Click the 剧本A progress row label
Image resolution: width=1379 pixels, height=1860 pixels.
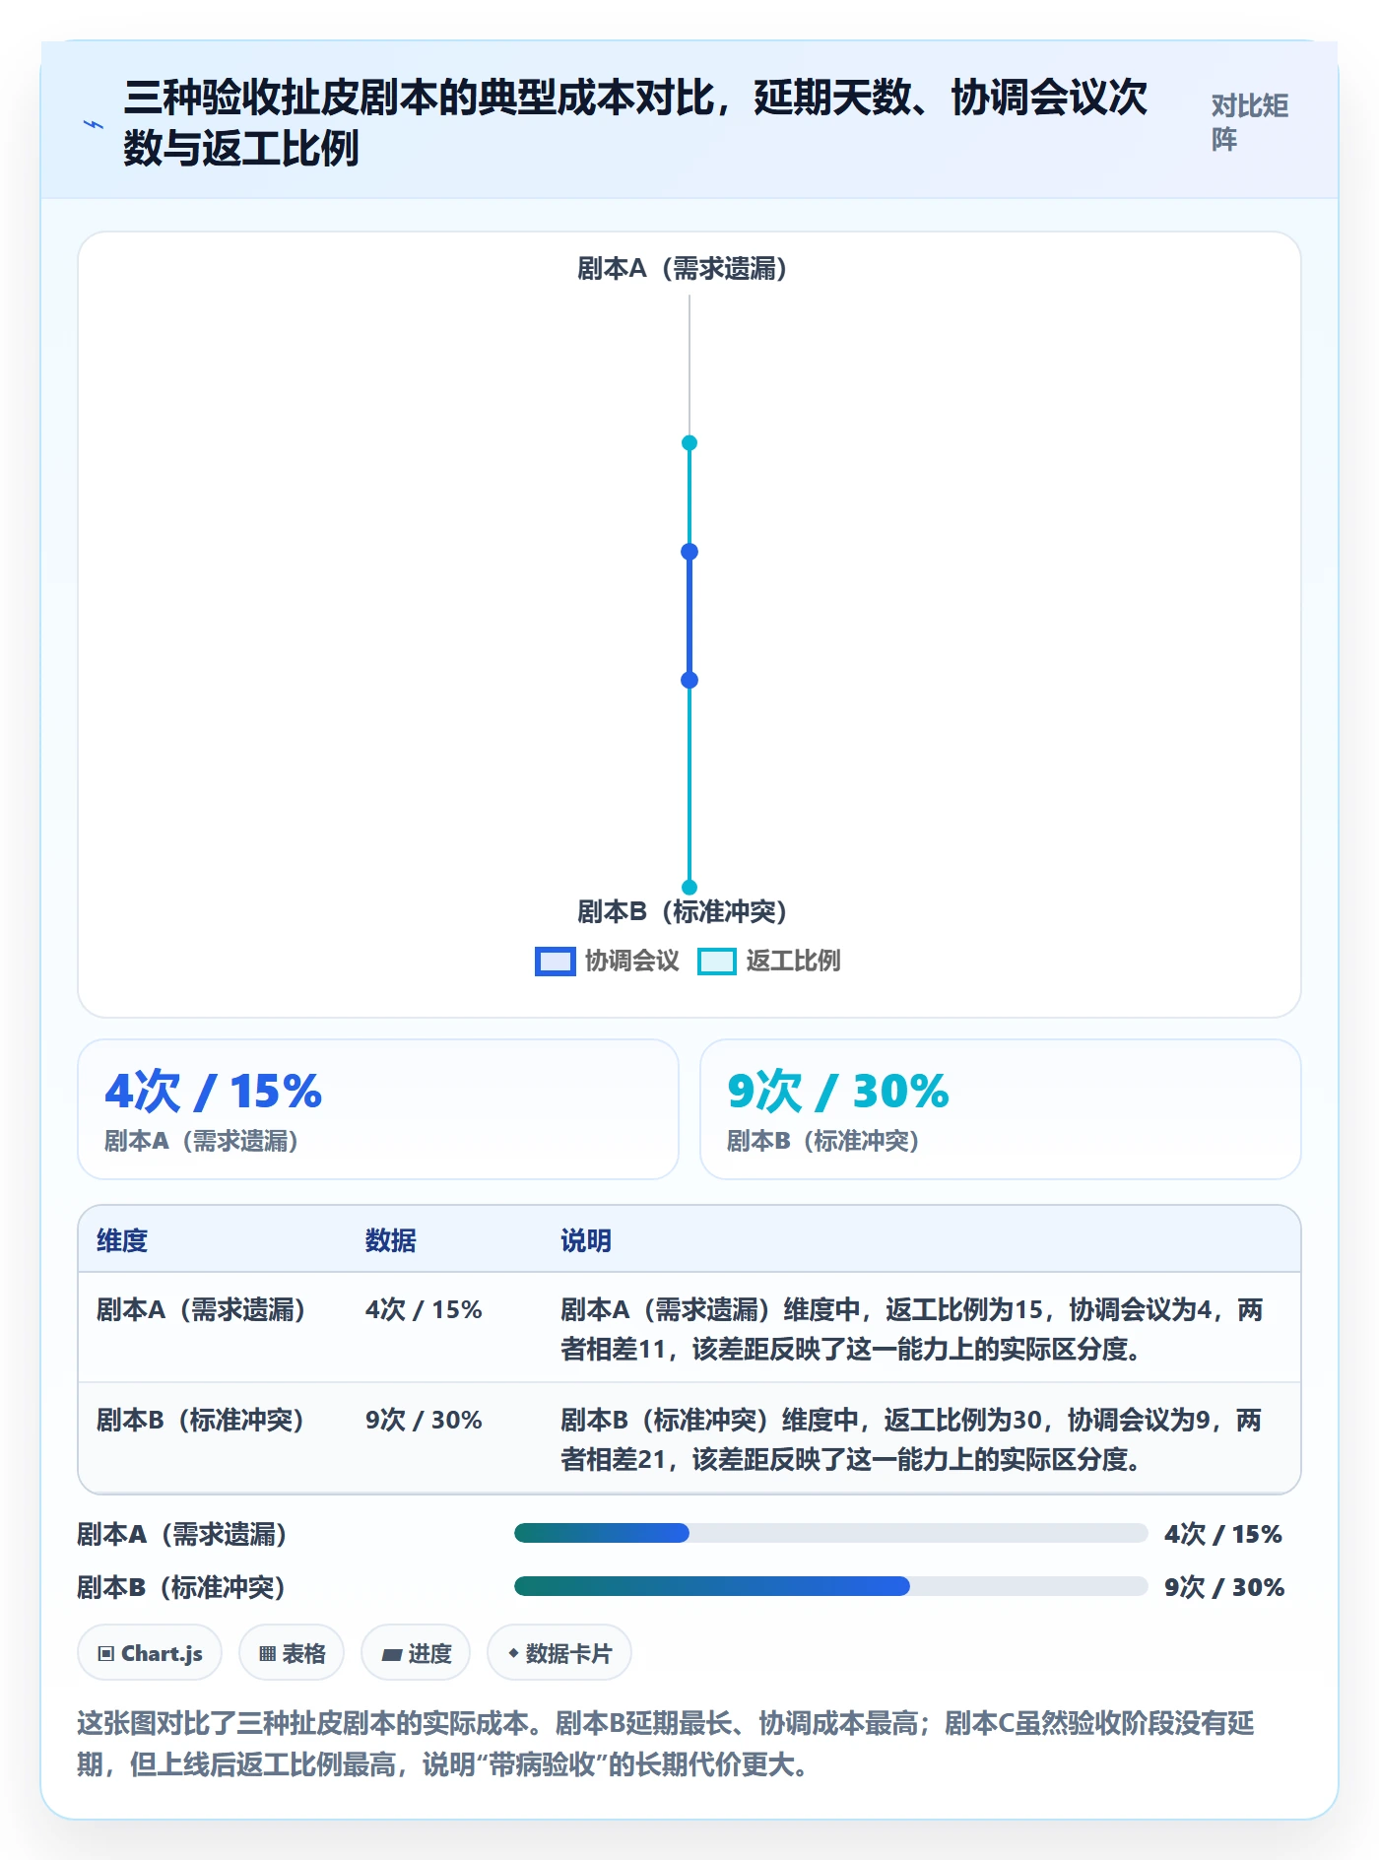(182, 1534)
